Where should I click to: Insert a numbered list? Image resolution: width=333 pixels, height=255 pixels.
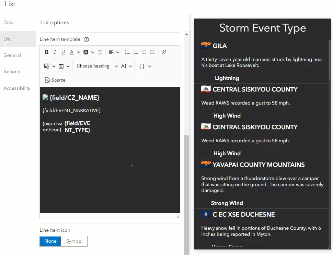136,52
